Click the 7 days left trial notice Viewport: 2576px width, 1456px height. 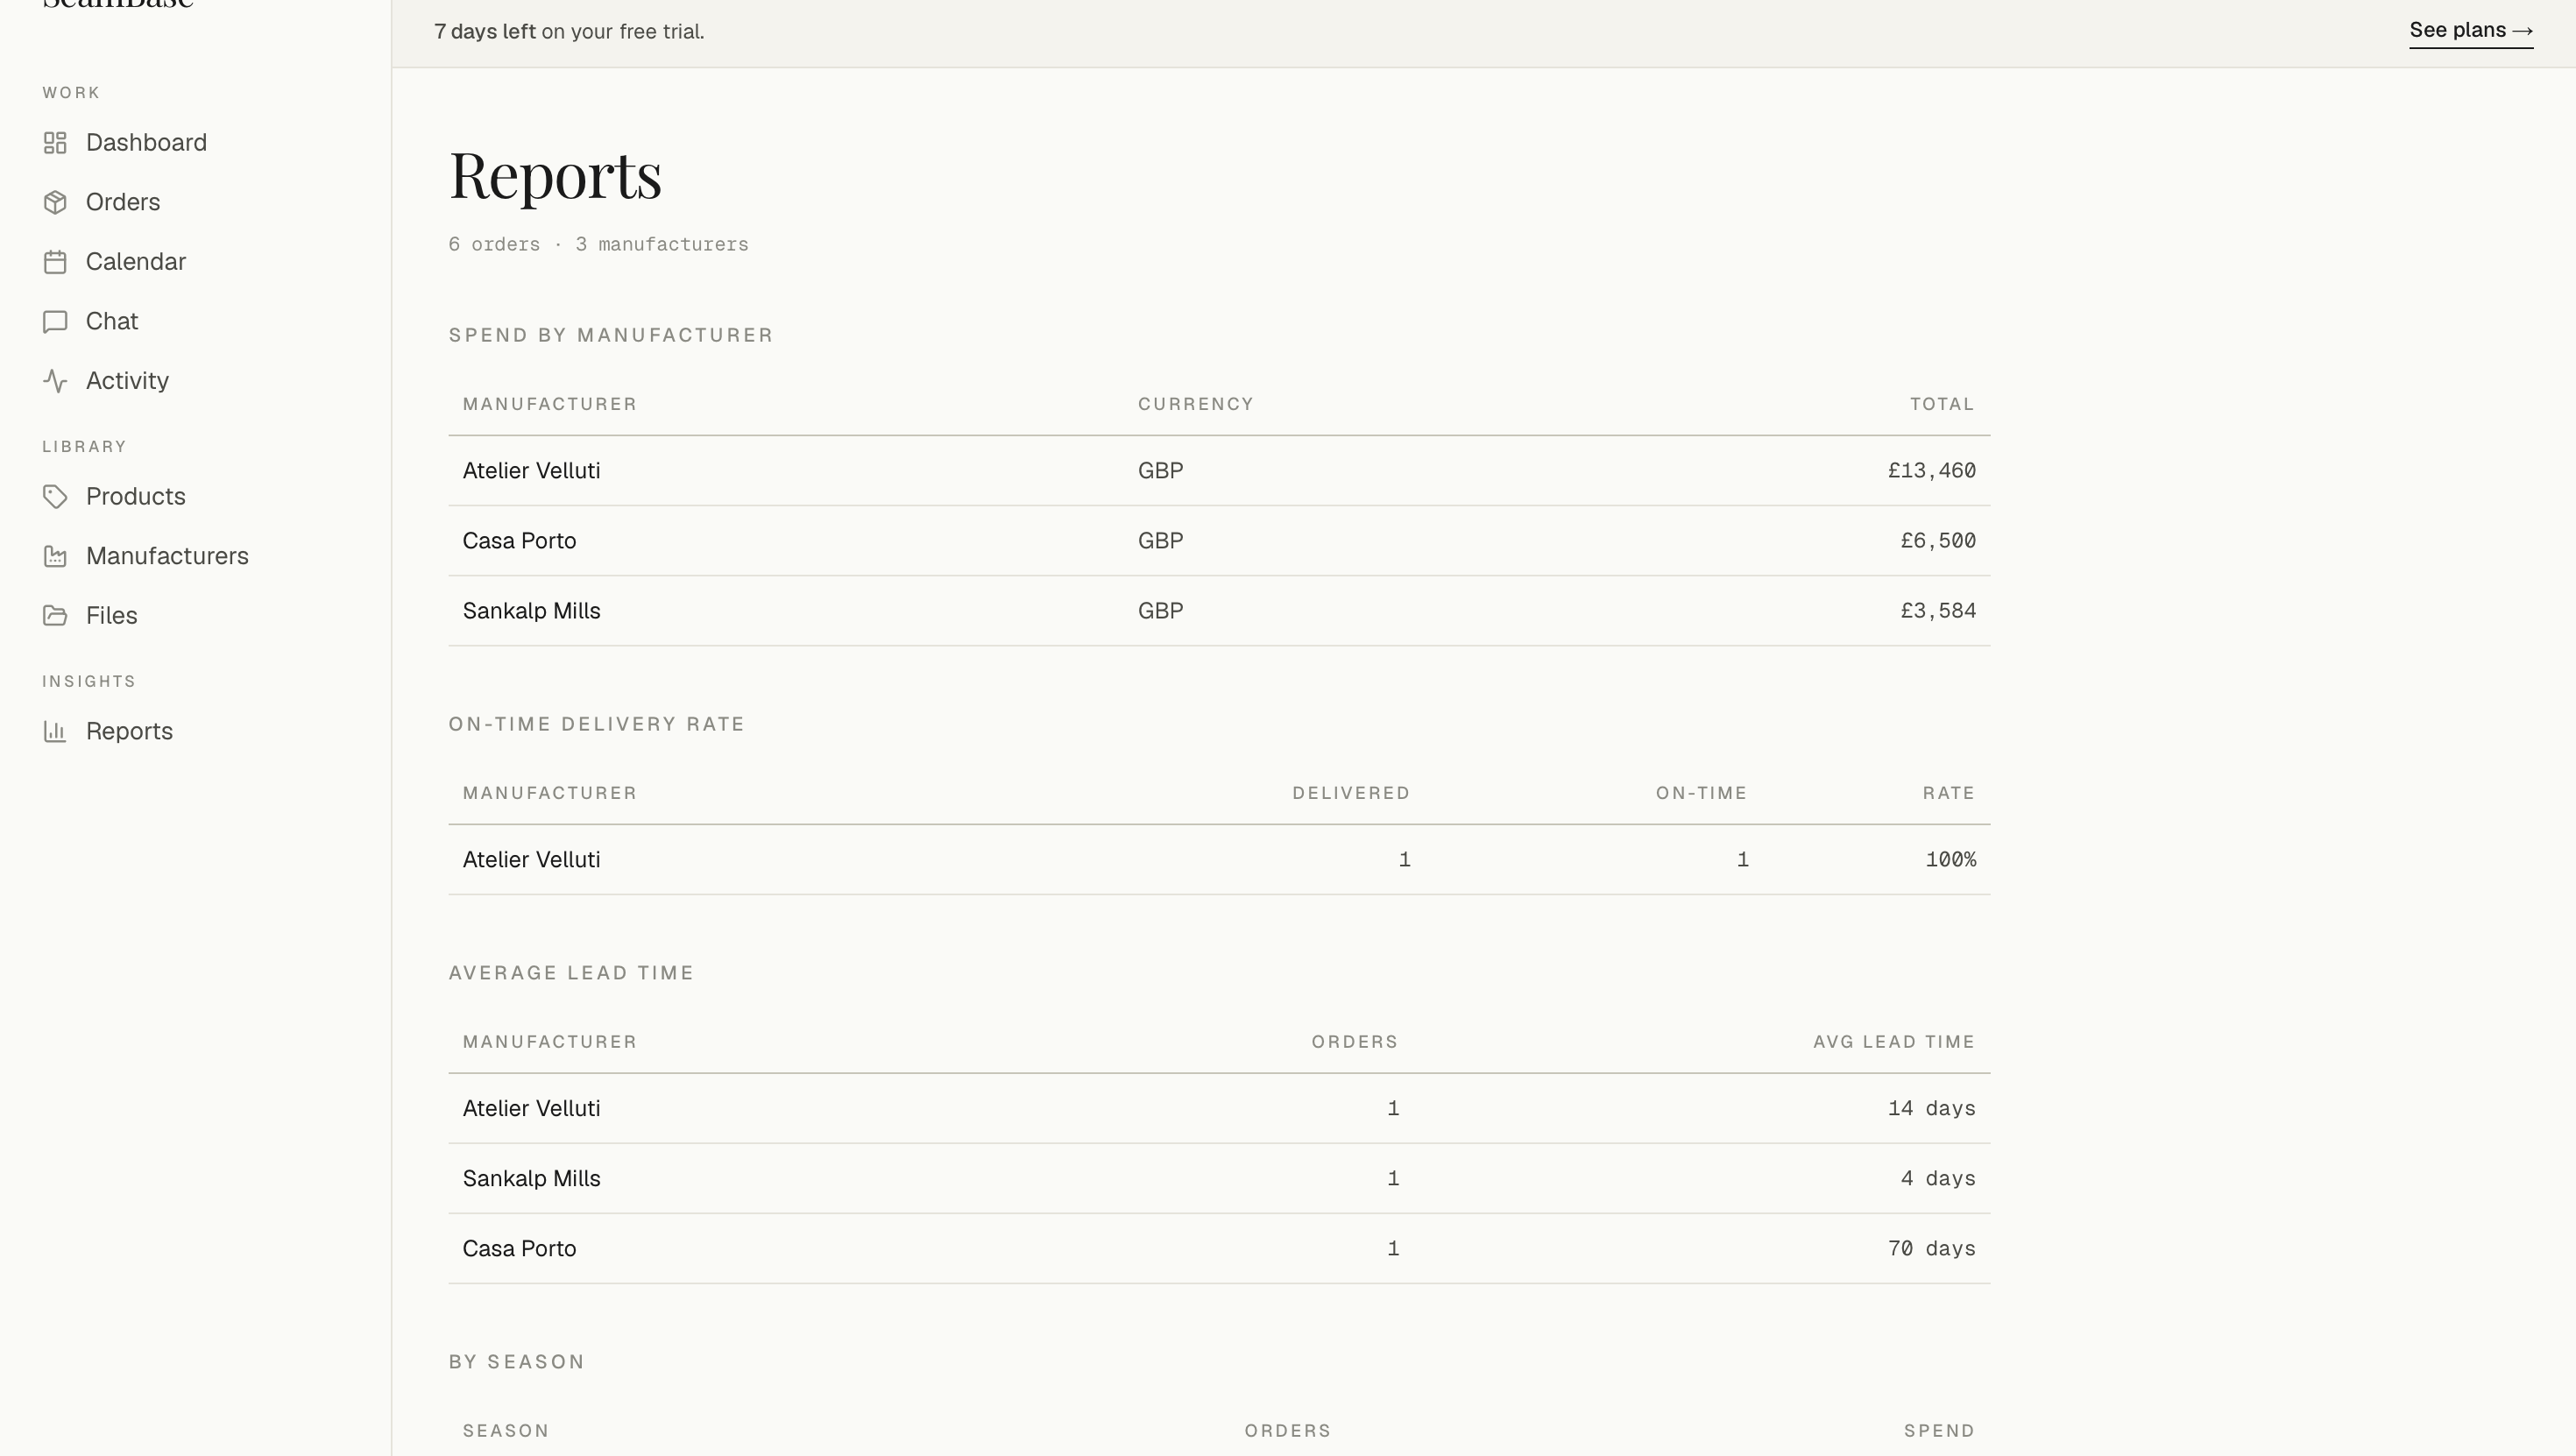point(569,32)
